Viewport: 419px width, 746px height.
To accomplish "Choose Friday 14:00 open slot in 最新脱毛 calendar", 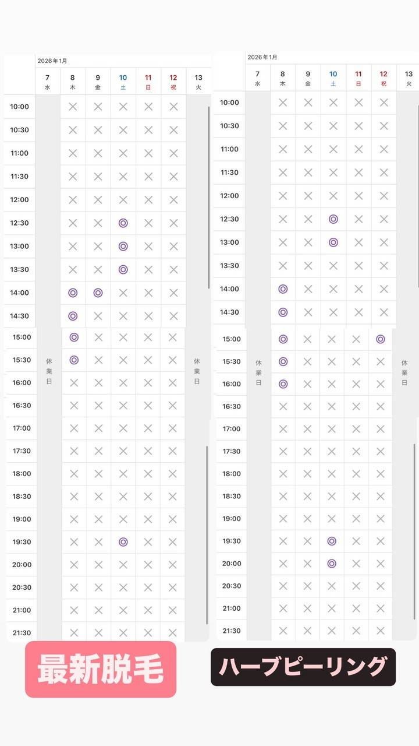I will (98, 293).
